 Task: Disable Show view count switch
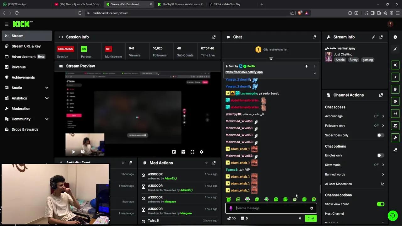[x=380, y=204]
